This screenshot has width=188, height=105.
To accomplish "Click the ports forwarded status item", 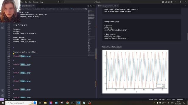I will [x=13, y=99].
